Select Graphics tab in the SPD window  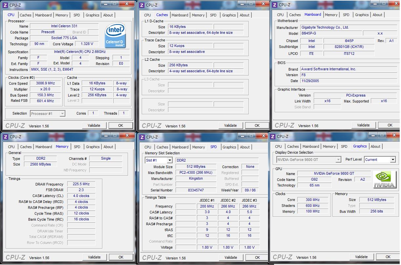229,147
